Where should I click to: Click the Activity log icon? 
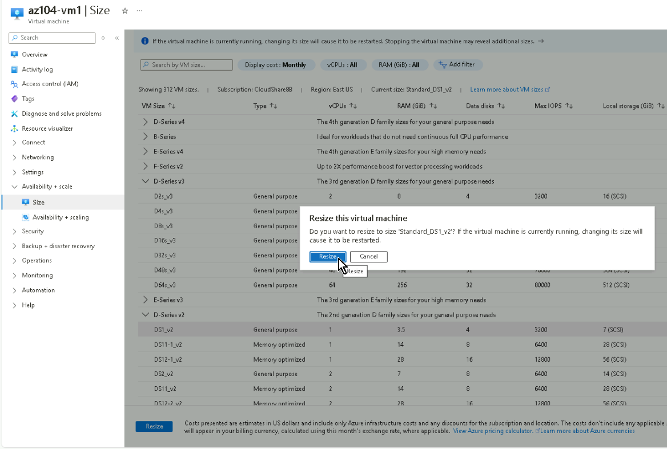14,69
